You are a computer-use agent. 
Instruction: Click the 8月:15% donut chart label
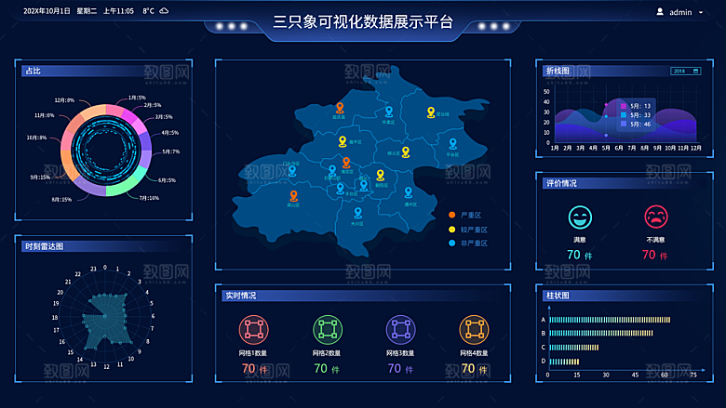[61, 200]
